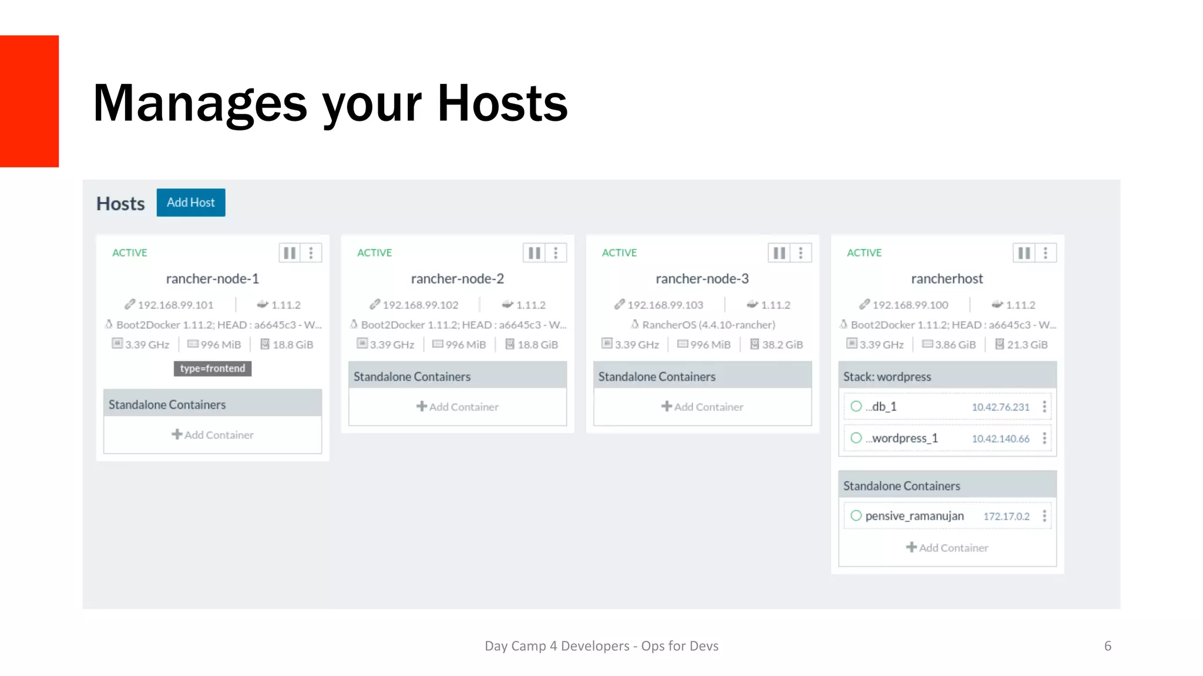Add Container on rancherhost card
1203x676 pixels.
click(947, 547)
